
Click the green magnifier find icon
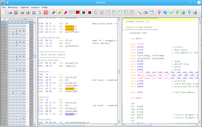coord(177,12)
